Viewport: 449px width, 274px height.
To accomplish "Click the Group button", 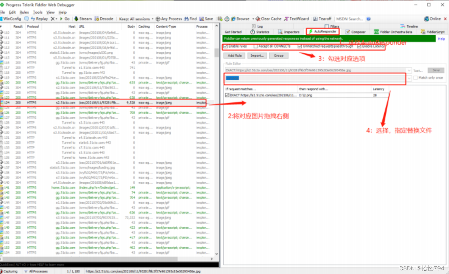I will pos(278,56).
